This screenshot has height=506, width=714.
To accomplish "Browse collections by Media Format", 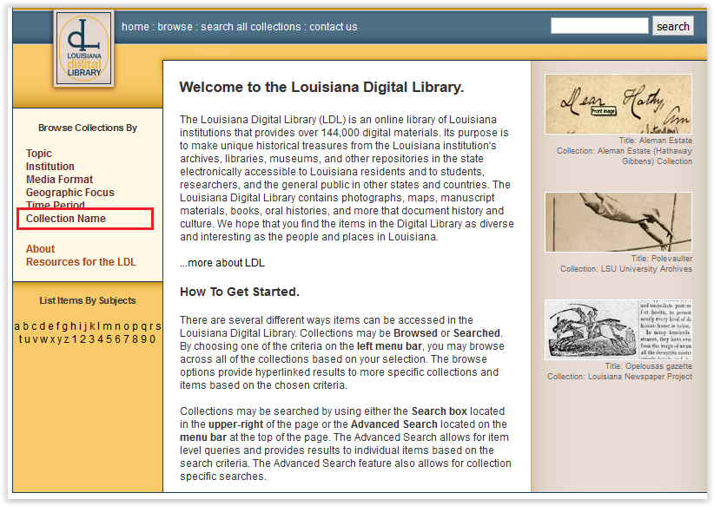I will (59, 180).
